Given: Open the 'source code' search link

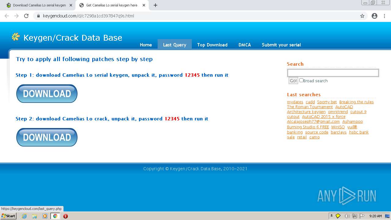Looking at the screenshot, I should [317, 132].
